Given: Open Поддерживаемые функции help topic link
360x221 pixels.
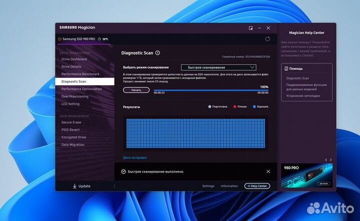Looking at the screenshot, I should pyautogui.click(x=306, y=87).
